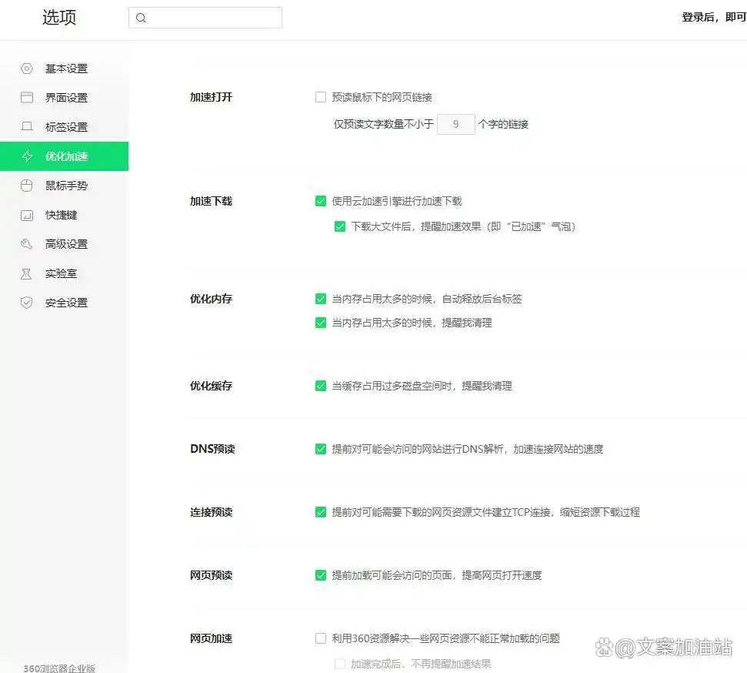This screenshot has height=673, width=747.
Task: Uncheck 使用云加速引擎进行加速下载
Action: (321, 201)
